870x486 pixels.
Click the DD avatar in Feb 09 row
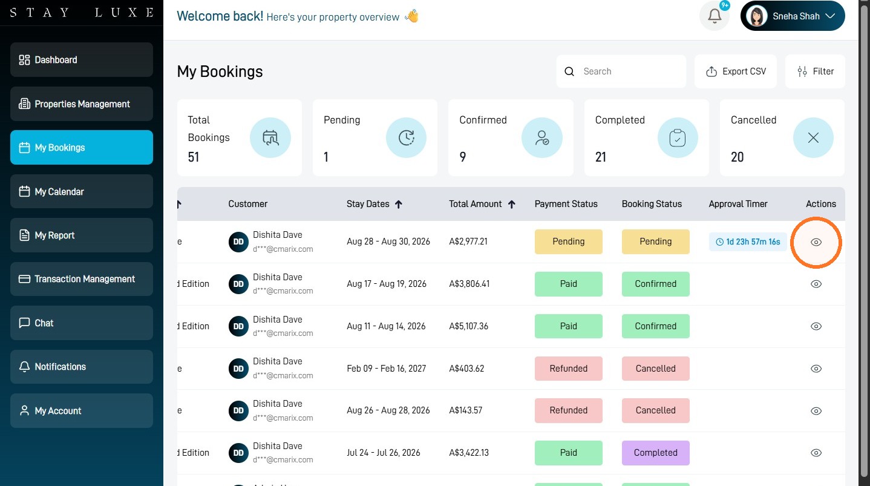pos(238,369)
